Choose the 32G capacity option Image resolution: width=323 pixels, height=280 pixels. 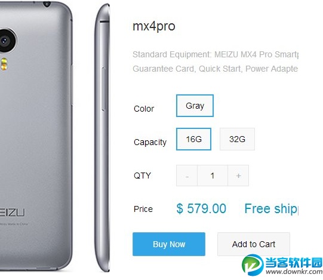[x=237, y=139]
